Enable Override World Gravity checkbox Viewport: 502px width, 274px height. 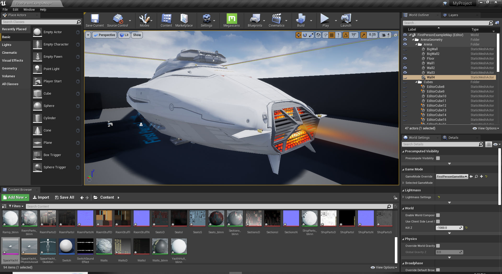438,246
